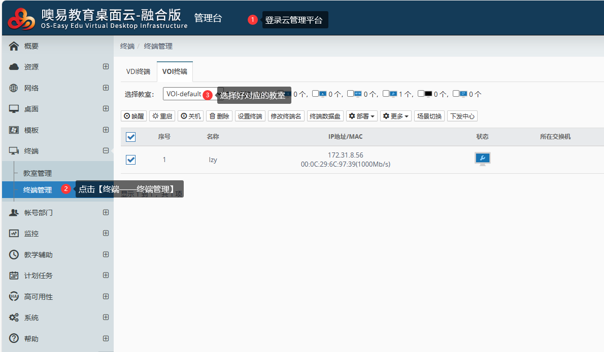This screenshot has height=352, width=604.
Task: Click the cloud icon next to 资源
Action: (x=14, y=67)
